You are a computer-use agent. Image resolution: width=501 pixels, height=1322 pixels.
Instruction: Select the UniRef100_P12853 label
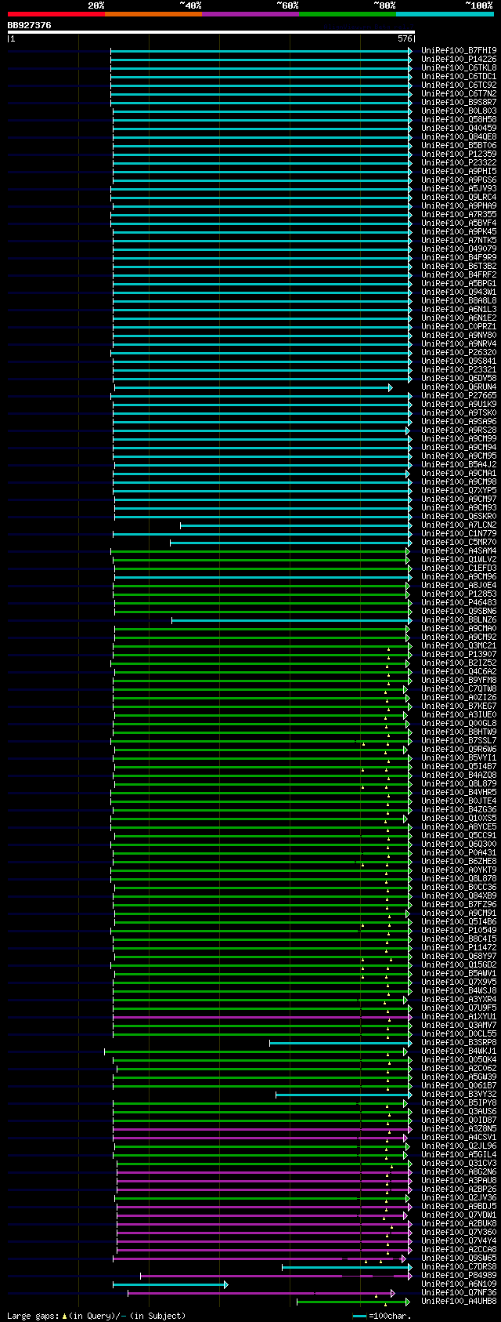click(459, 594)
